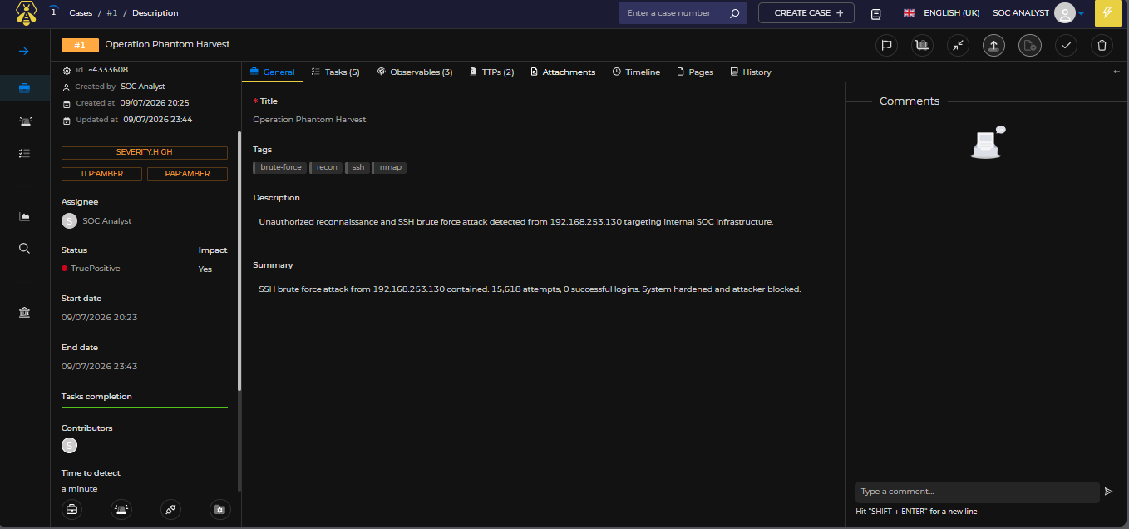Click the ssh tag
Image resolution: width=1129 pixels, height=529 pixels.
[357, 167]
